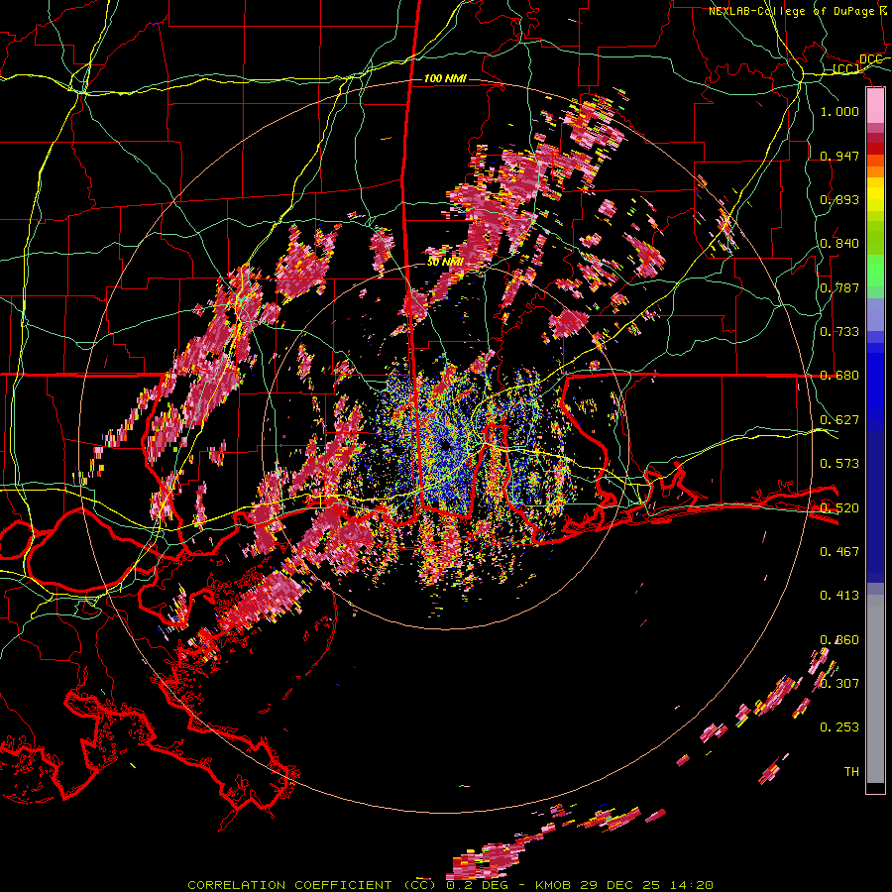Image resolution: width=892 pixels, height=892 pixels.
Task: Select the 1.000 legend value
Action: [839, 111]
